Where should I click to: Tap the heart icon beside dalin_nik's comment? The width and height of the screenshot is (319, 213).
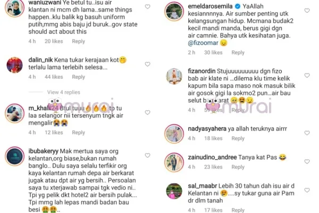tap(147, 64)
